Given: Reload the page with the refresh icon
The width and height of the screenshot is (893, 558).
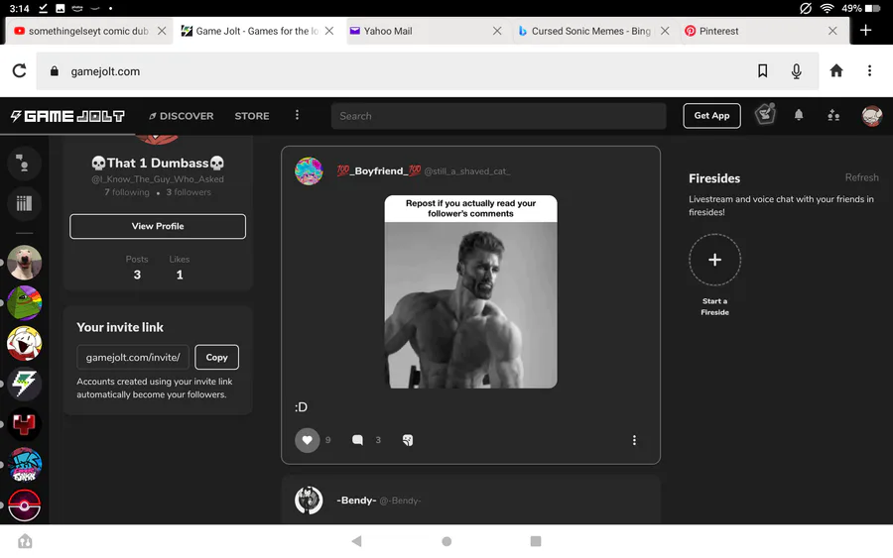Looking at the screenshot, I should tap(20, 71).
